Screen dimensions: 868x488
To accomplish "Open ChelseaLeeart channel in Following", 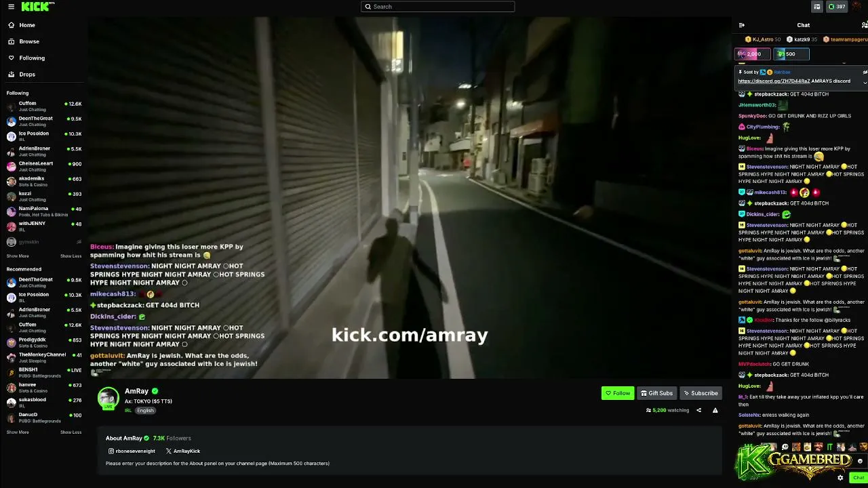I will point(43,166).
